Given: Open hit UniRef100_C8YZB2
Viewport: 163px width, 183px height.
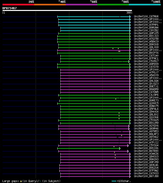Looking at the screenshot, I should coord(146,31).
